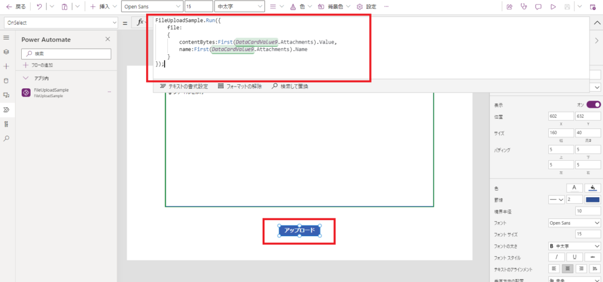
Task: Open the fill color bucket swatch
Action: (x=592, y=188)
